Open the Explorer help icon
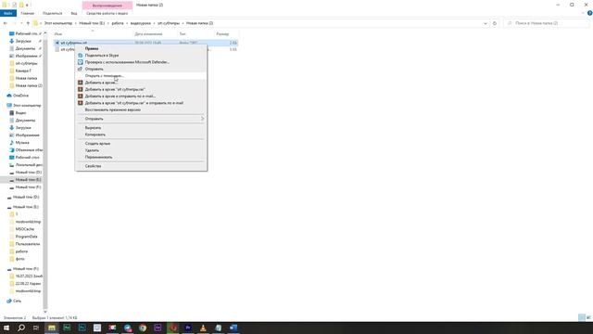This screenshot has width=593, height=334. click(589, 13)
